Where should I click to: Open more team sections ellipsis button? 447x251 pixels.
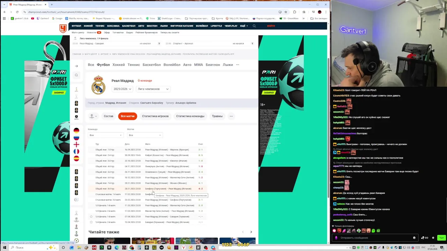click(231, 116)
